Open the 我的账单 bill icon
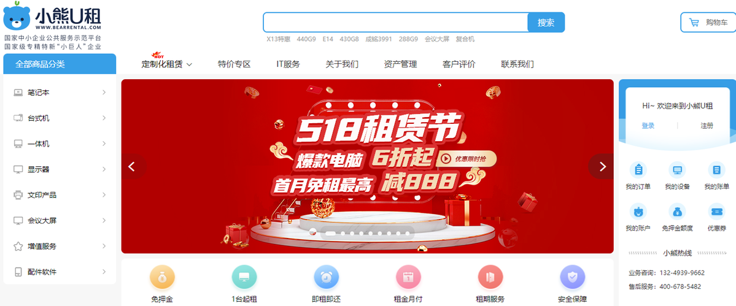 716,170
